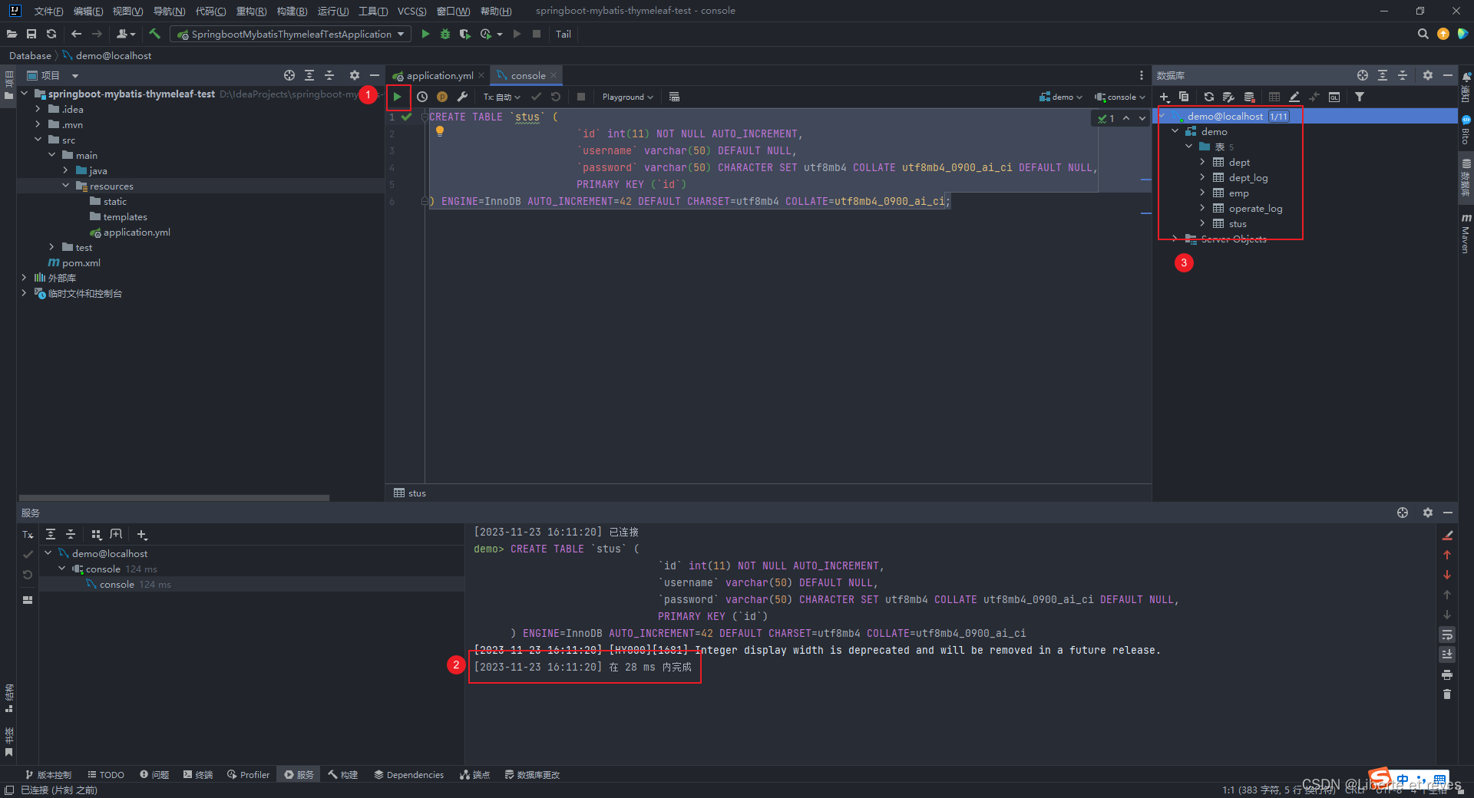Refresh the database tree
Viewport: 1474px width, 798px height.
(1209, 97)
